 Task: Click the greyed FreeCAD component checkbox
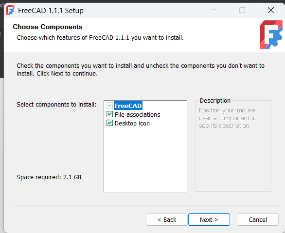tap(109, 106)
